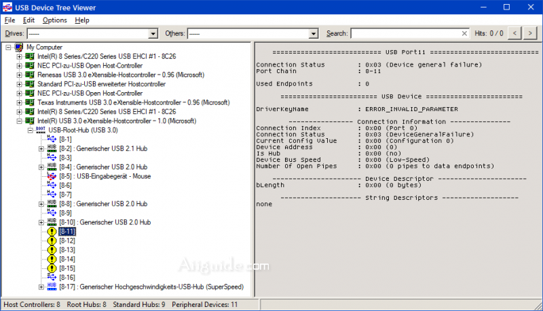Select the [8-12] tree entry
The image size is (543, 311).
pyautogui.click(x=67, y=241)
